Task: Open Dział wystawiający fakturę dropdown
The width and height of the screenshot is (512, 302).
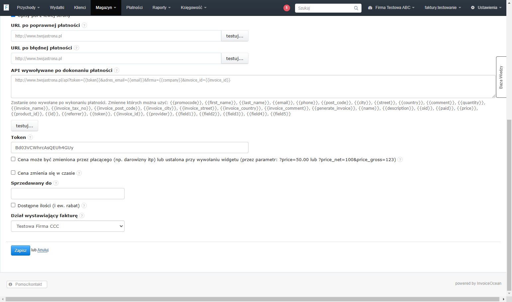Action: tap(68, 226)
